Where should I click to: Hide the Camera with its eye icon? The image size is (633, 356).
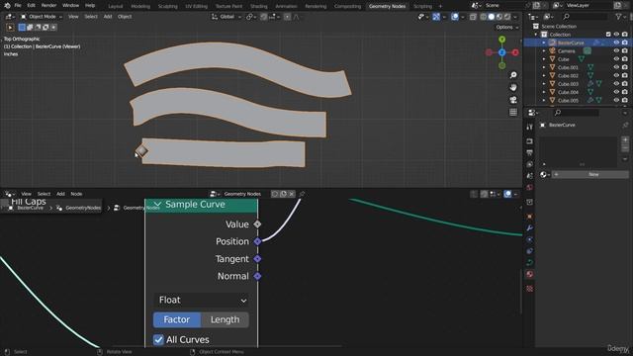pos(616,51)
